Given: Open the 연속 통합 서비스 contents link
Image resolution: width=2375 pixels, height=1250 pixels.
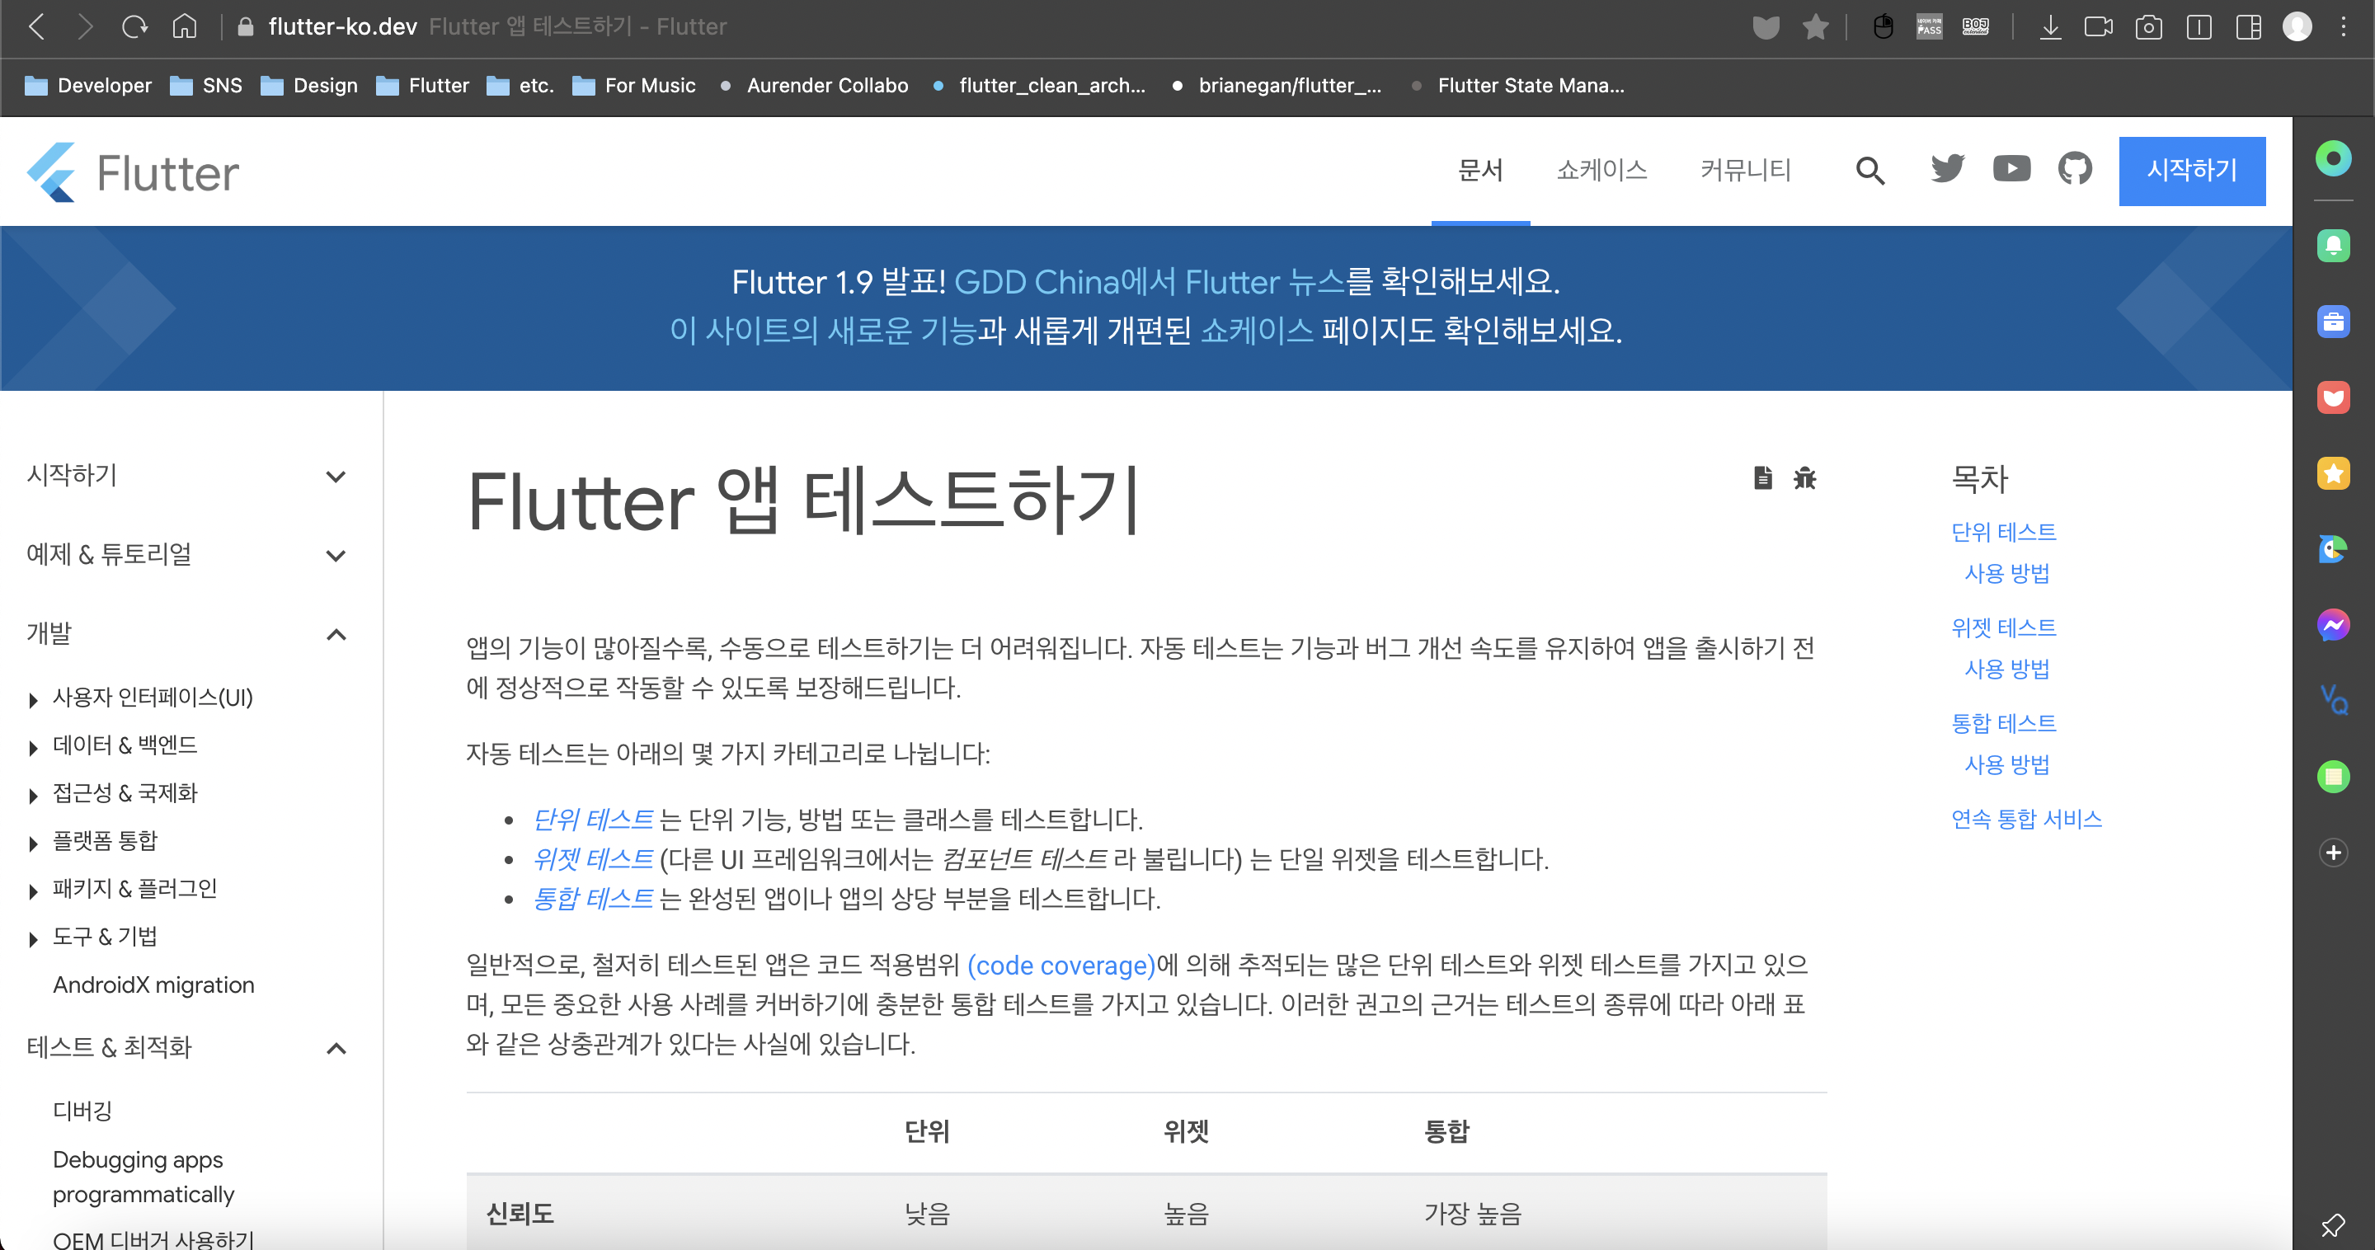Looking at the screenshot, I should coord(2025,819).
